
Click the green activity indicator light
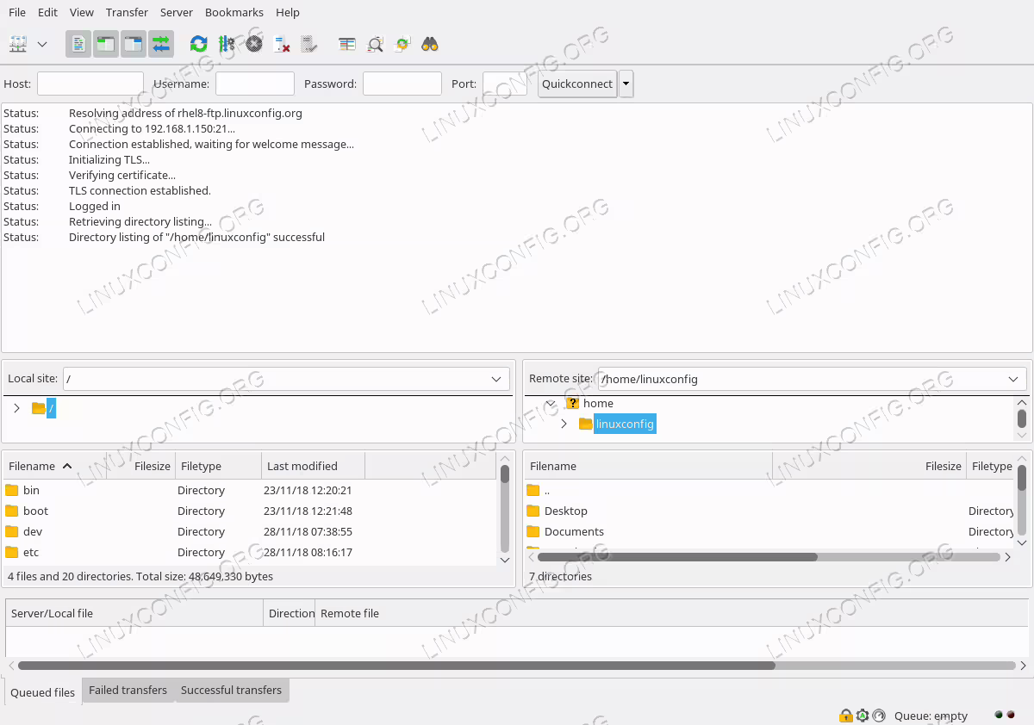click(x=999, y=715)
